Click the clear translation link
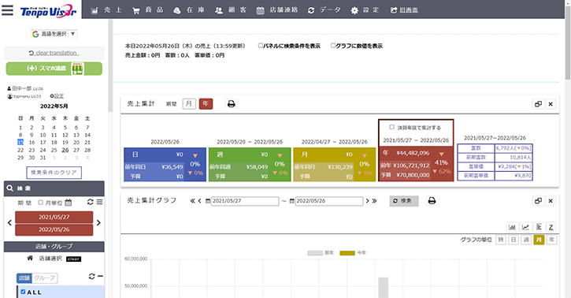 (54, 53)
